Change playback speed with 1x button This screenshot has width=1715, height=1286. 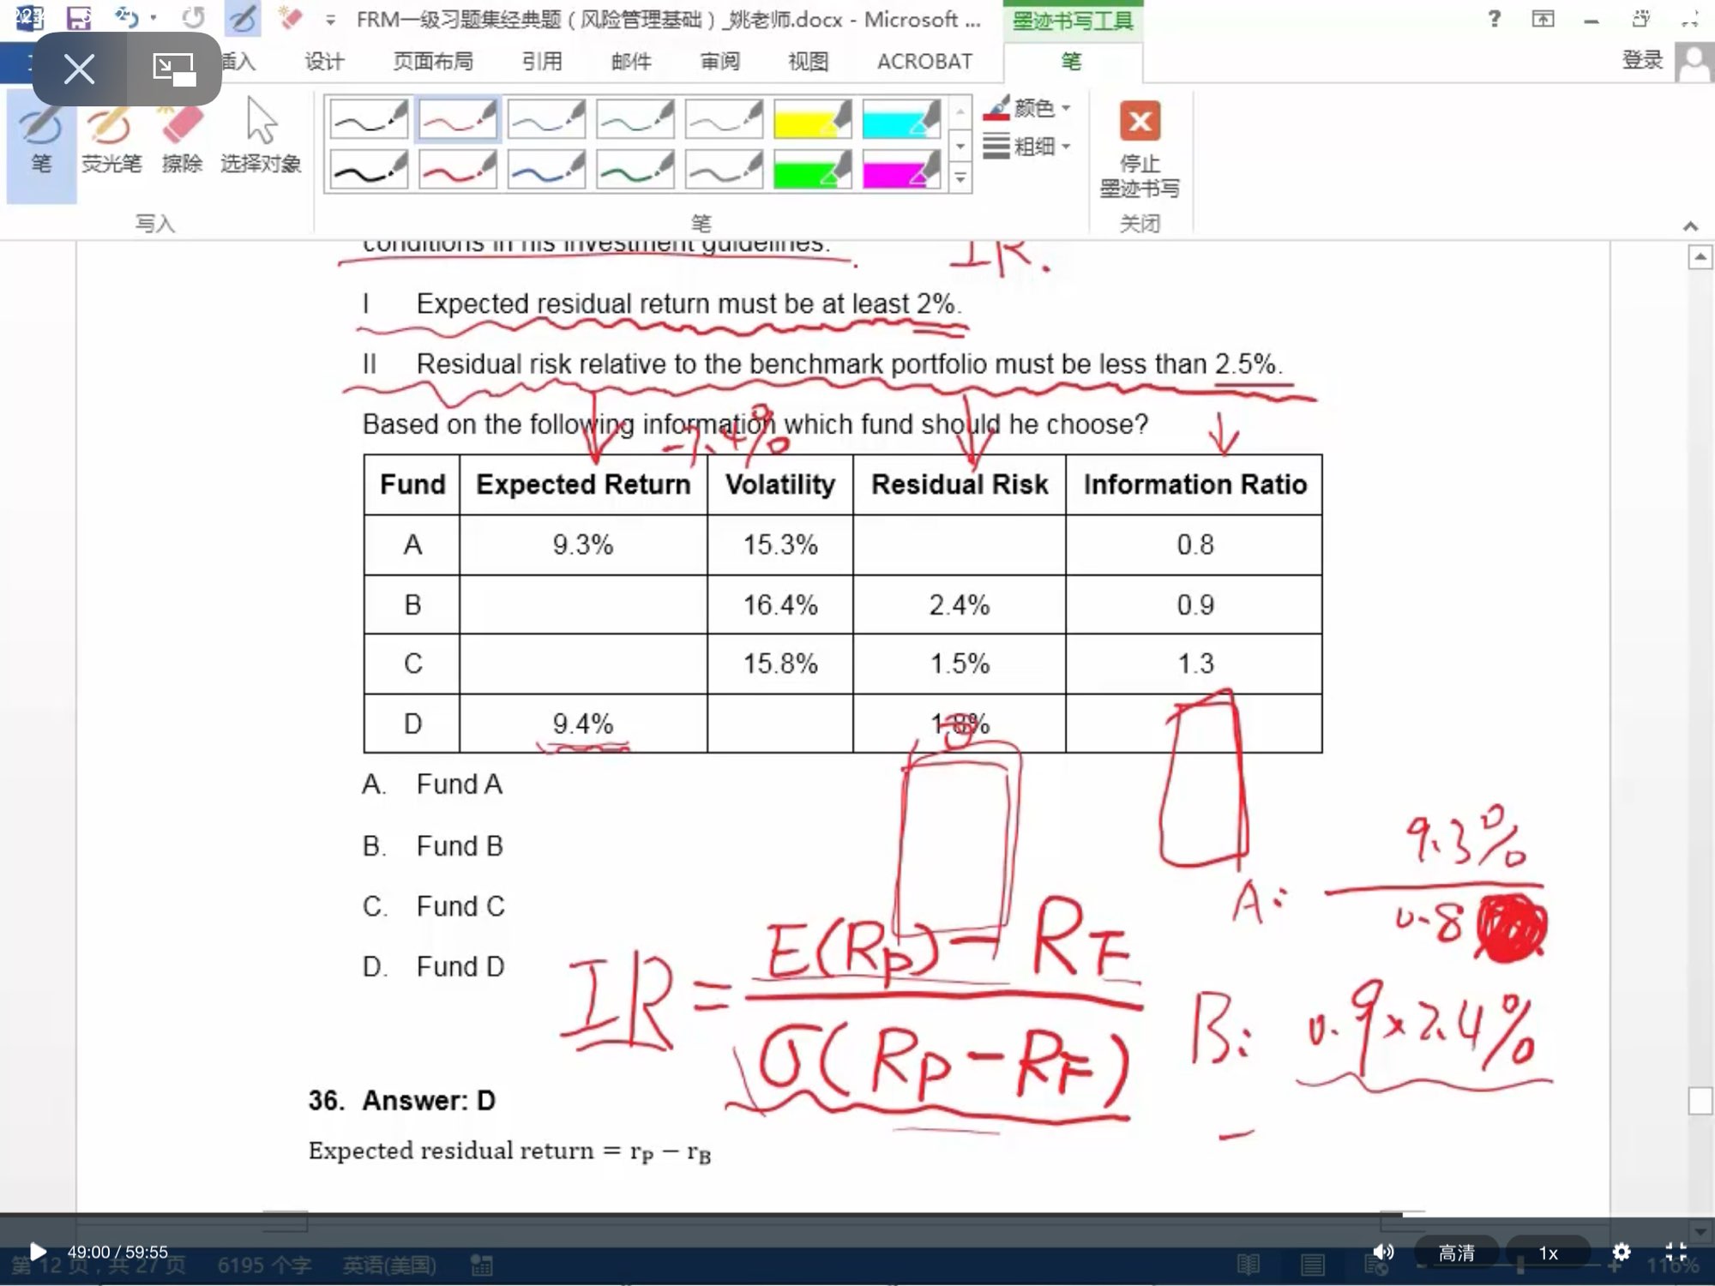(1548, 1253)
